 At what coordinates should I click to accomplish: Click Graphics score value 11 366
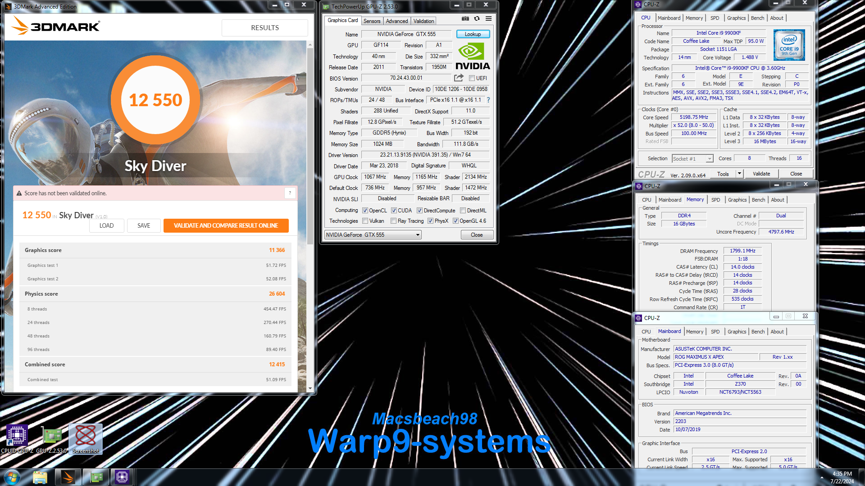[x=277, y=250]
